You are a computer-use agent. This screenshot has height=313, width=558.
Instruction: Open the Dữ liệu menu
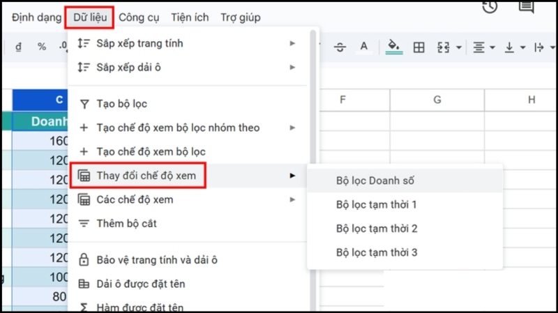(90, 17)
